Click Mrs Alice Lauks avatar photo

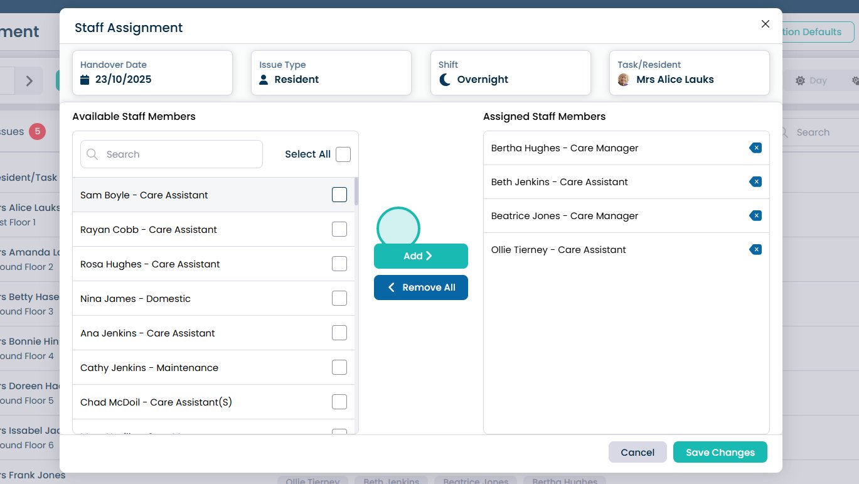point(623,80)
